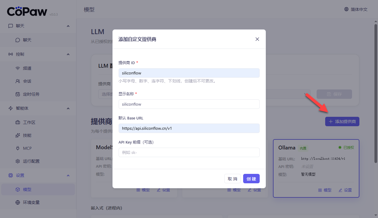378x218 pixels.
Task: Click the 未设置 API key value
Action: coord(307,167)
